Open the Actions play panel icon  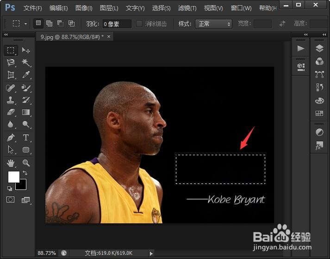301,49
